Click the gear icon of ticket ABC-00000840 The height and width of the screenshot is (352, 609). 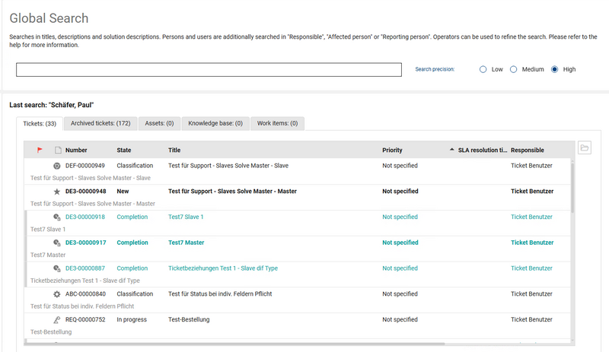coord(57,294)
